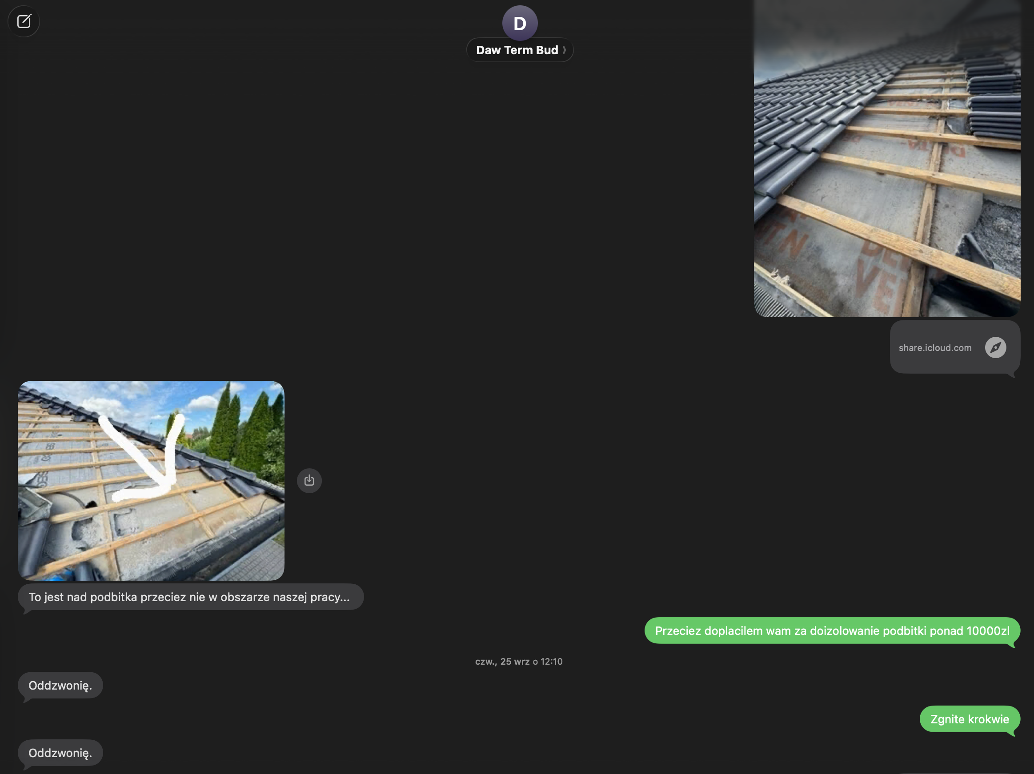
Task: Click message starting 'To jest nad podbitka'
Action: pyautogui.click(x=189, y=597)
